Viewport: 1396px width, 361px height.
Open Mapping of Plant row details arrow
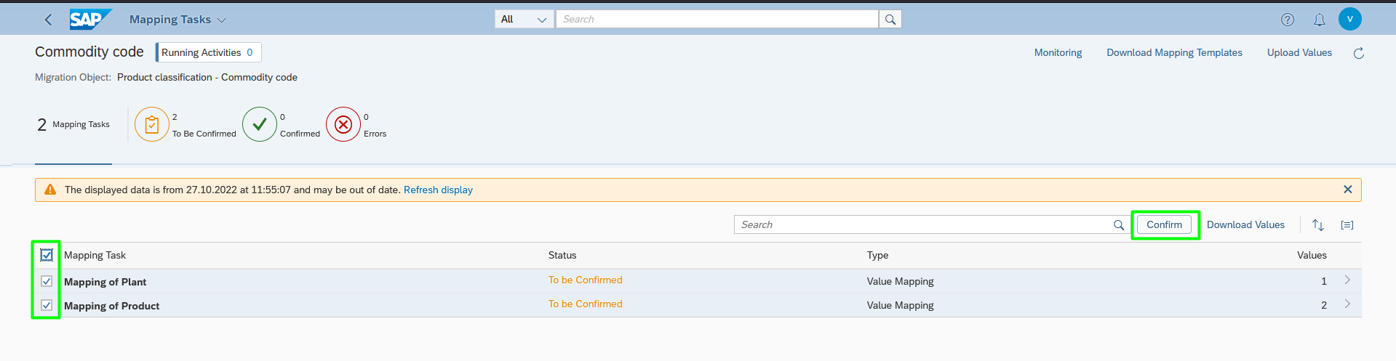pos(1347,280)
